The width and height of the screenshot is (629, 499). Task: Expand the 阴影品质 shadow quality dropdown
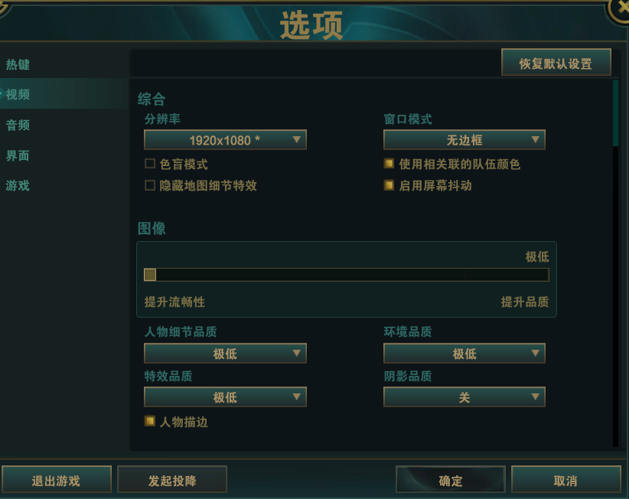click(464, 397)
